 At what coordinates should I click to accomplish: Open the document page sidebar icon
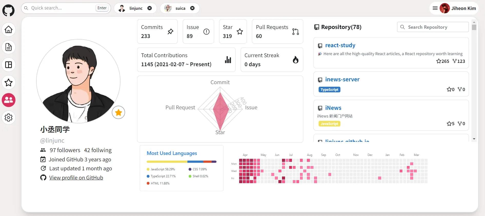coord(8,47)
